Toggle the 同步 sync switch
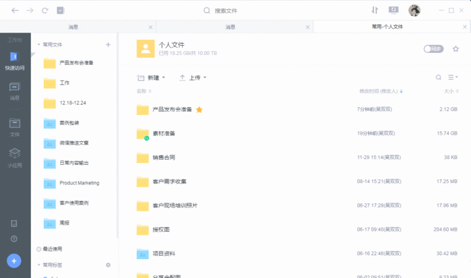471x278 pixels. pos(434,49)
